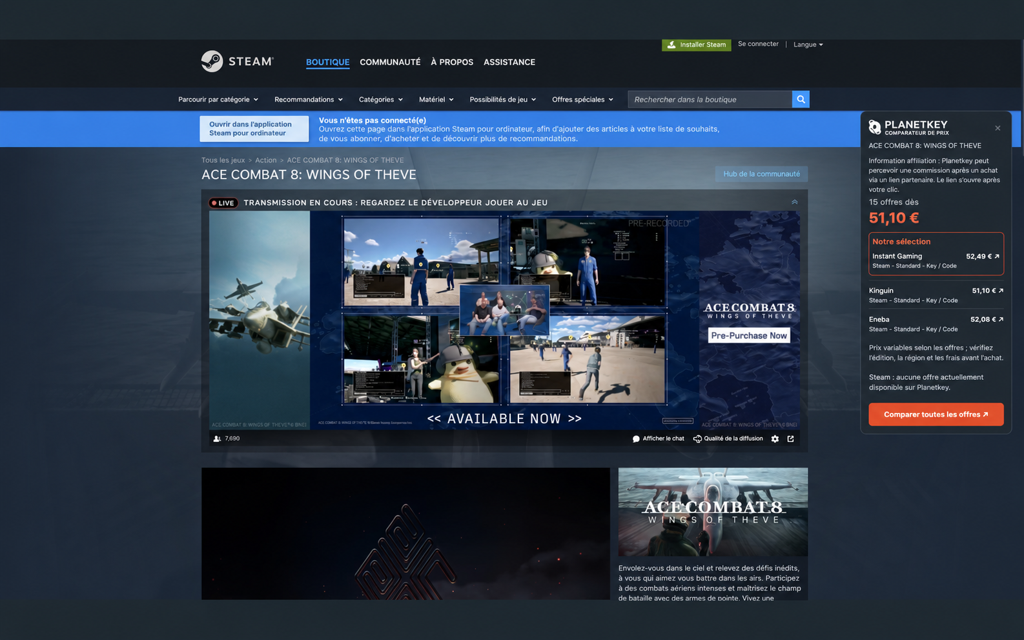Expand Offres spéciales menu

coord(583,99)
